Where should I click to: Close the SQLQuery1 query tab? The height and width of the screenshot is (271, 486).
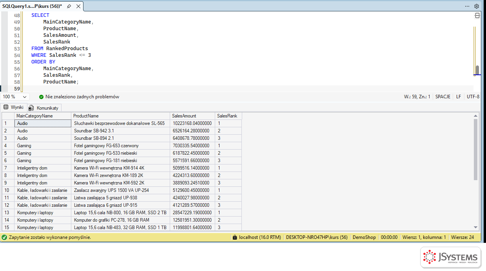(78, 6)
